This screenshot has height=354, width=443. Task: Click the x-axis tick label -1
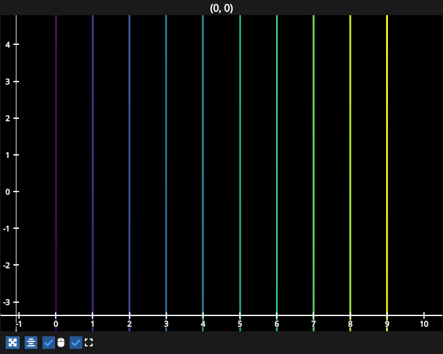point(18,324)
